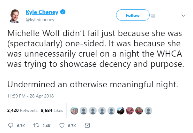Open the 11:59 PM - 28 Apr 2018 timestamp
Image resolution: width=193 pixels, height=133 pixels.
30,96
